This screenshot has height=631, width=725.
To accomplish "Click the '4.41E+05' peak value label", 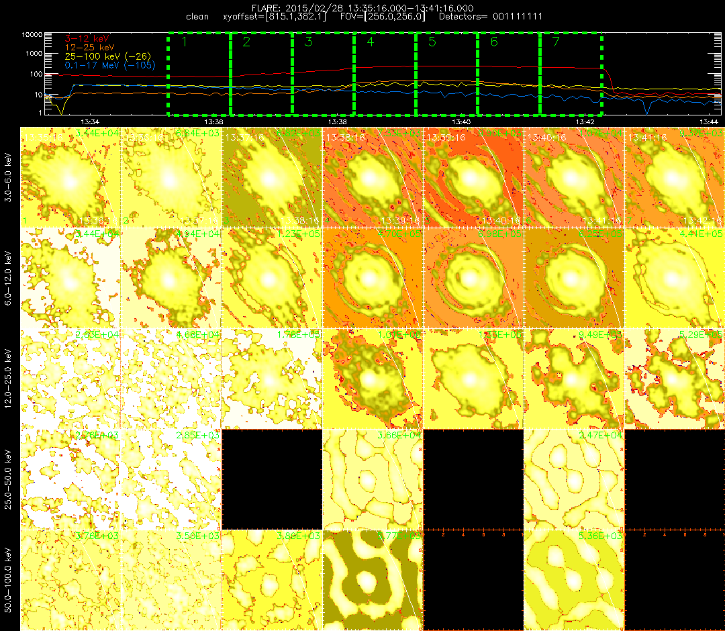I will click(x=701, y=234).
